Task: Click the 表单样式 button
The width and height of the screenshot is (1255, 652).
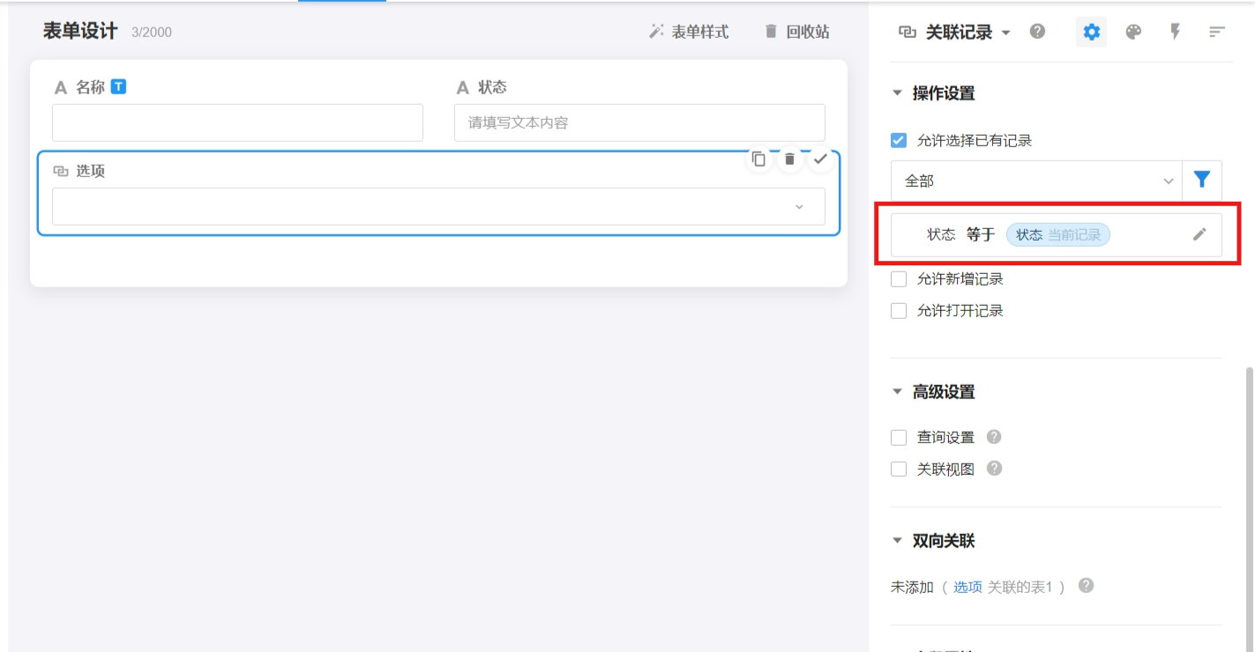Action: (689, 33)
